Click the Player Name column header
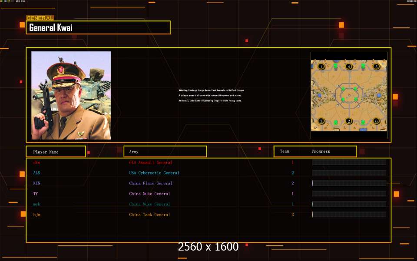This screenshot has height=261, width=417. [x=56, y=151]
